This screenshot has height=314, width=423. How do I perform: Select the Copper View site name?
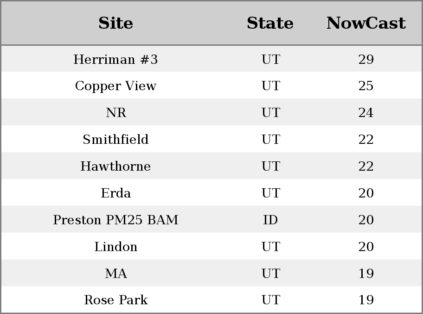(x=115, y=86)
